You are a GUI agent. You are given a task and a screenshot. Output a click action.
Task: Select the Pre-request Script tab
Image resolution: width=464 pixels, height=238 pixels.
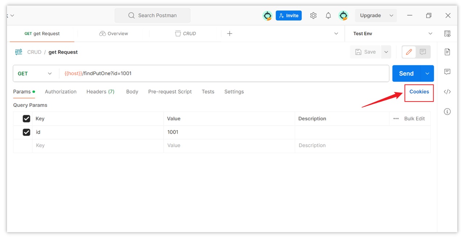170,92
